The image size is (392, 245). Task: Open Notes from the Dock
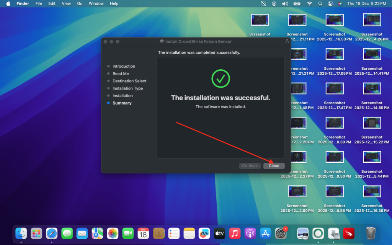[x=189, y=234]
